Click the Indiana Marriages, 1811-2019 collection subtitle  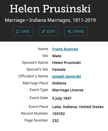point(62,20)
